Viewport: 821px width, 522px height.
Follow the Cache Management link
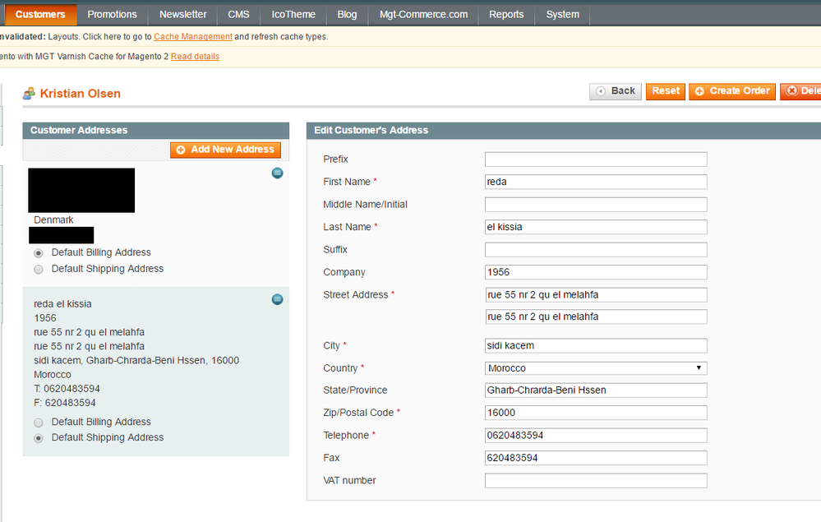tap(193, 37)
